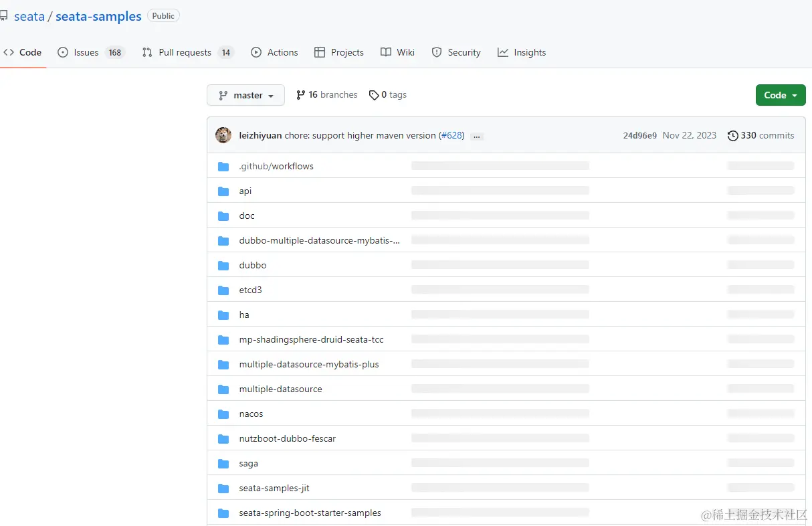The height and width of the screenshot is (526, 812).
Task: Click the Issues count badge 168
Action: coord(115,52)
